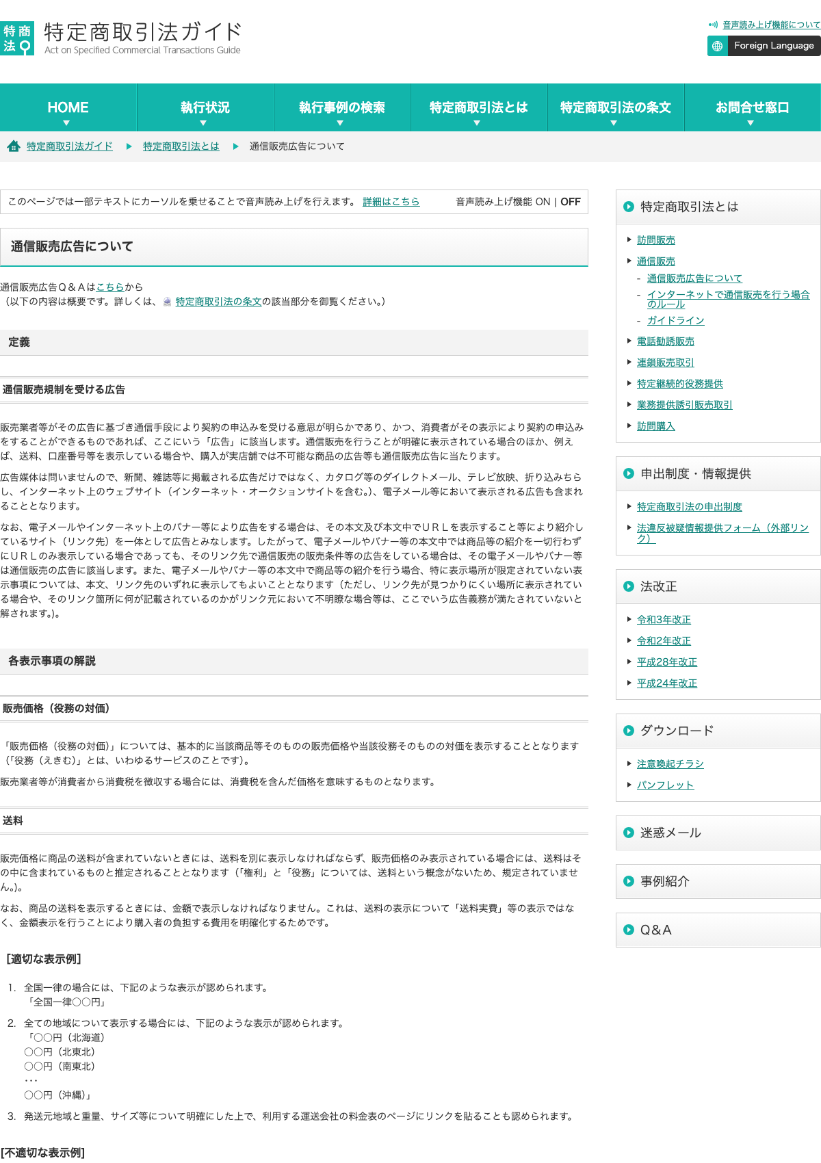Go to 特定商取引法ガイド breadcrumb link

coord(70,146)
